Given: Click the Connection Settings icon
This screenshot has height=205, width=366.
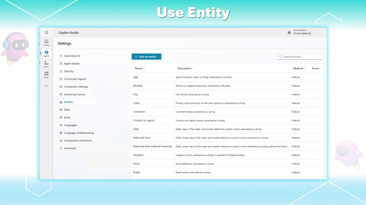Looking at the screenshot, I should 61,86.
